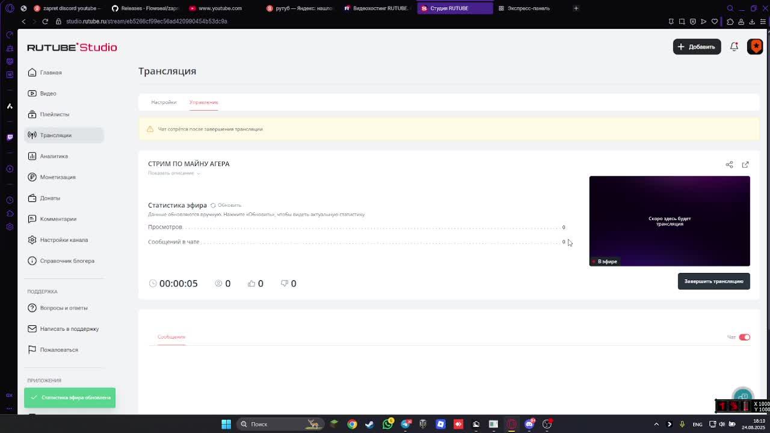
Task: Click the share icon above the preview
Action: 729,165
